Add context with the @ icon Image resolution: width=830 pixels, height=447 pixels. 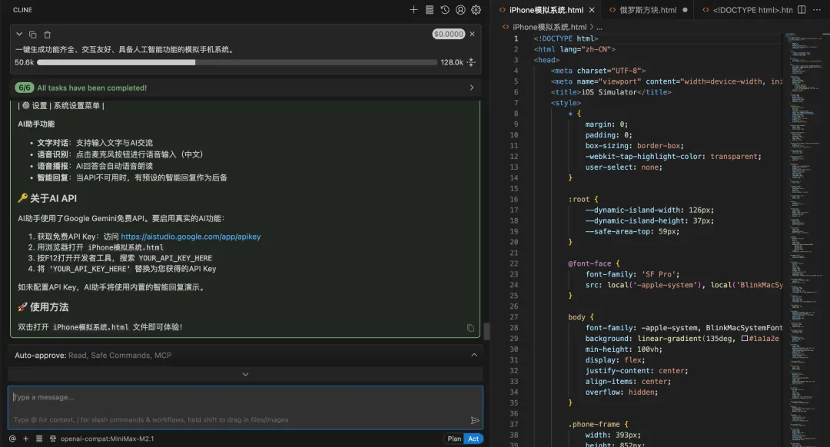[x=12, y=439]
